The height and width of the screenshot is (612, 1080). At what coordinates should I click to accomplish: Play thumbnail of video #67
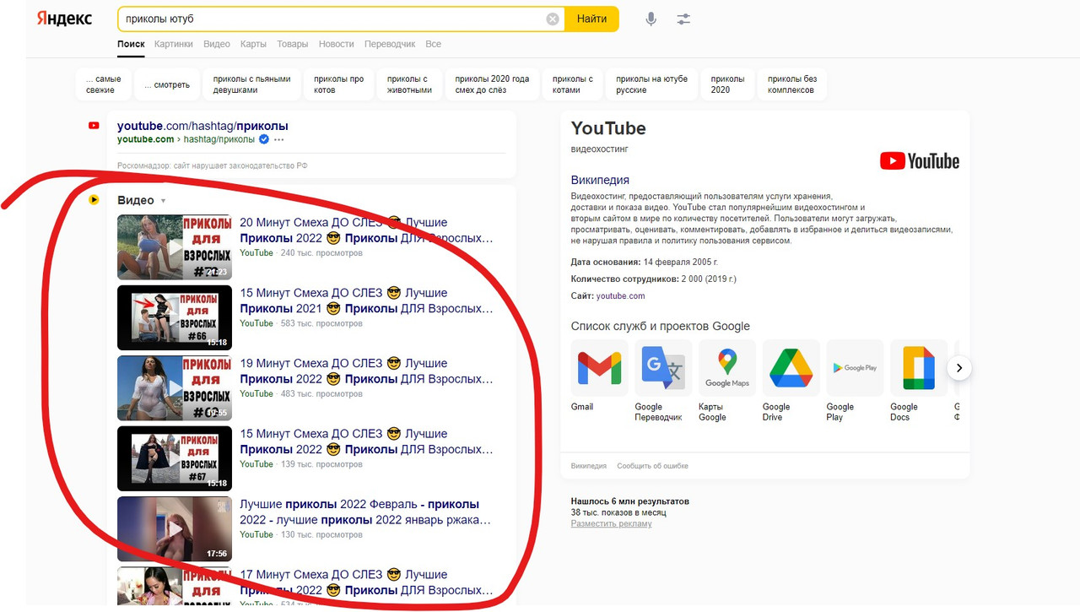pos(175,458)
